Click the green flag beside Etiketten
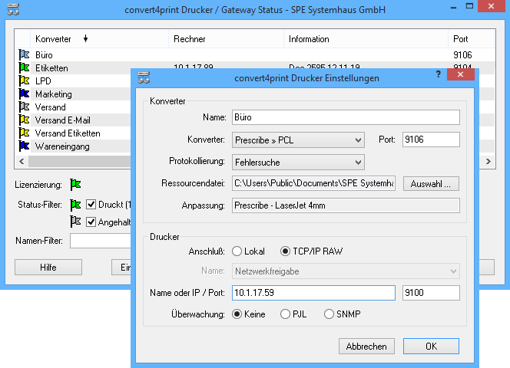Viewport: 510px width, 368px height. 23,68
